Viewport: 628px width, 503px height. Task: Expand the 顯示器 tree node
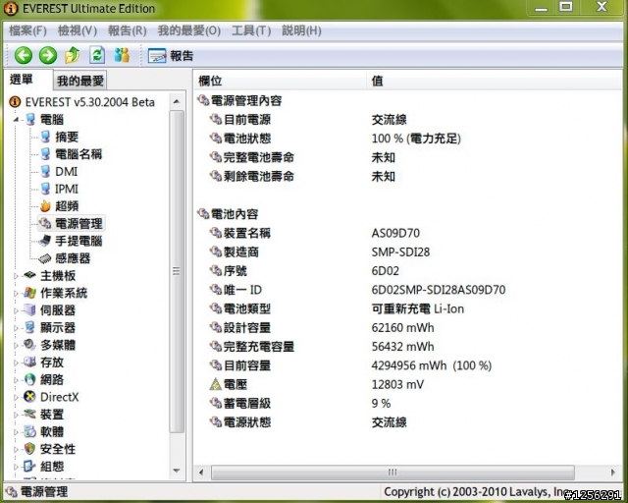click(16, 328)
